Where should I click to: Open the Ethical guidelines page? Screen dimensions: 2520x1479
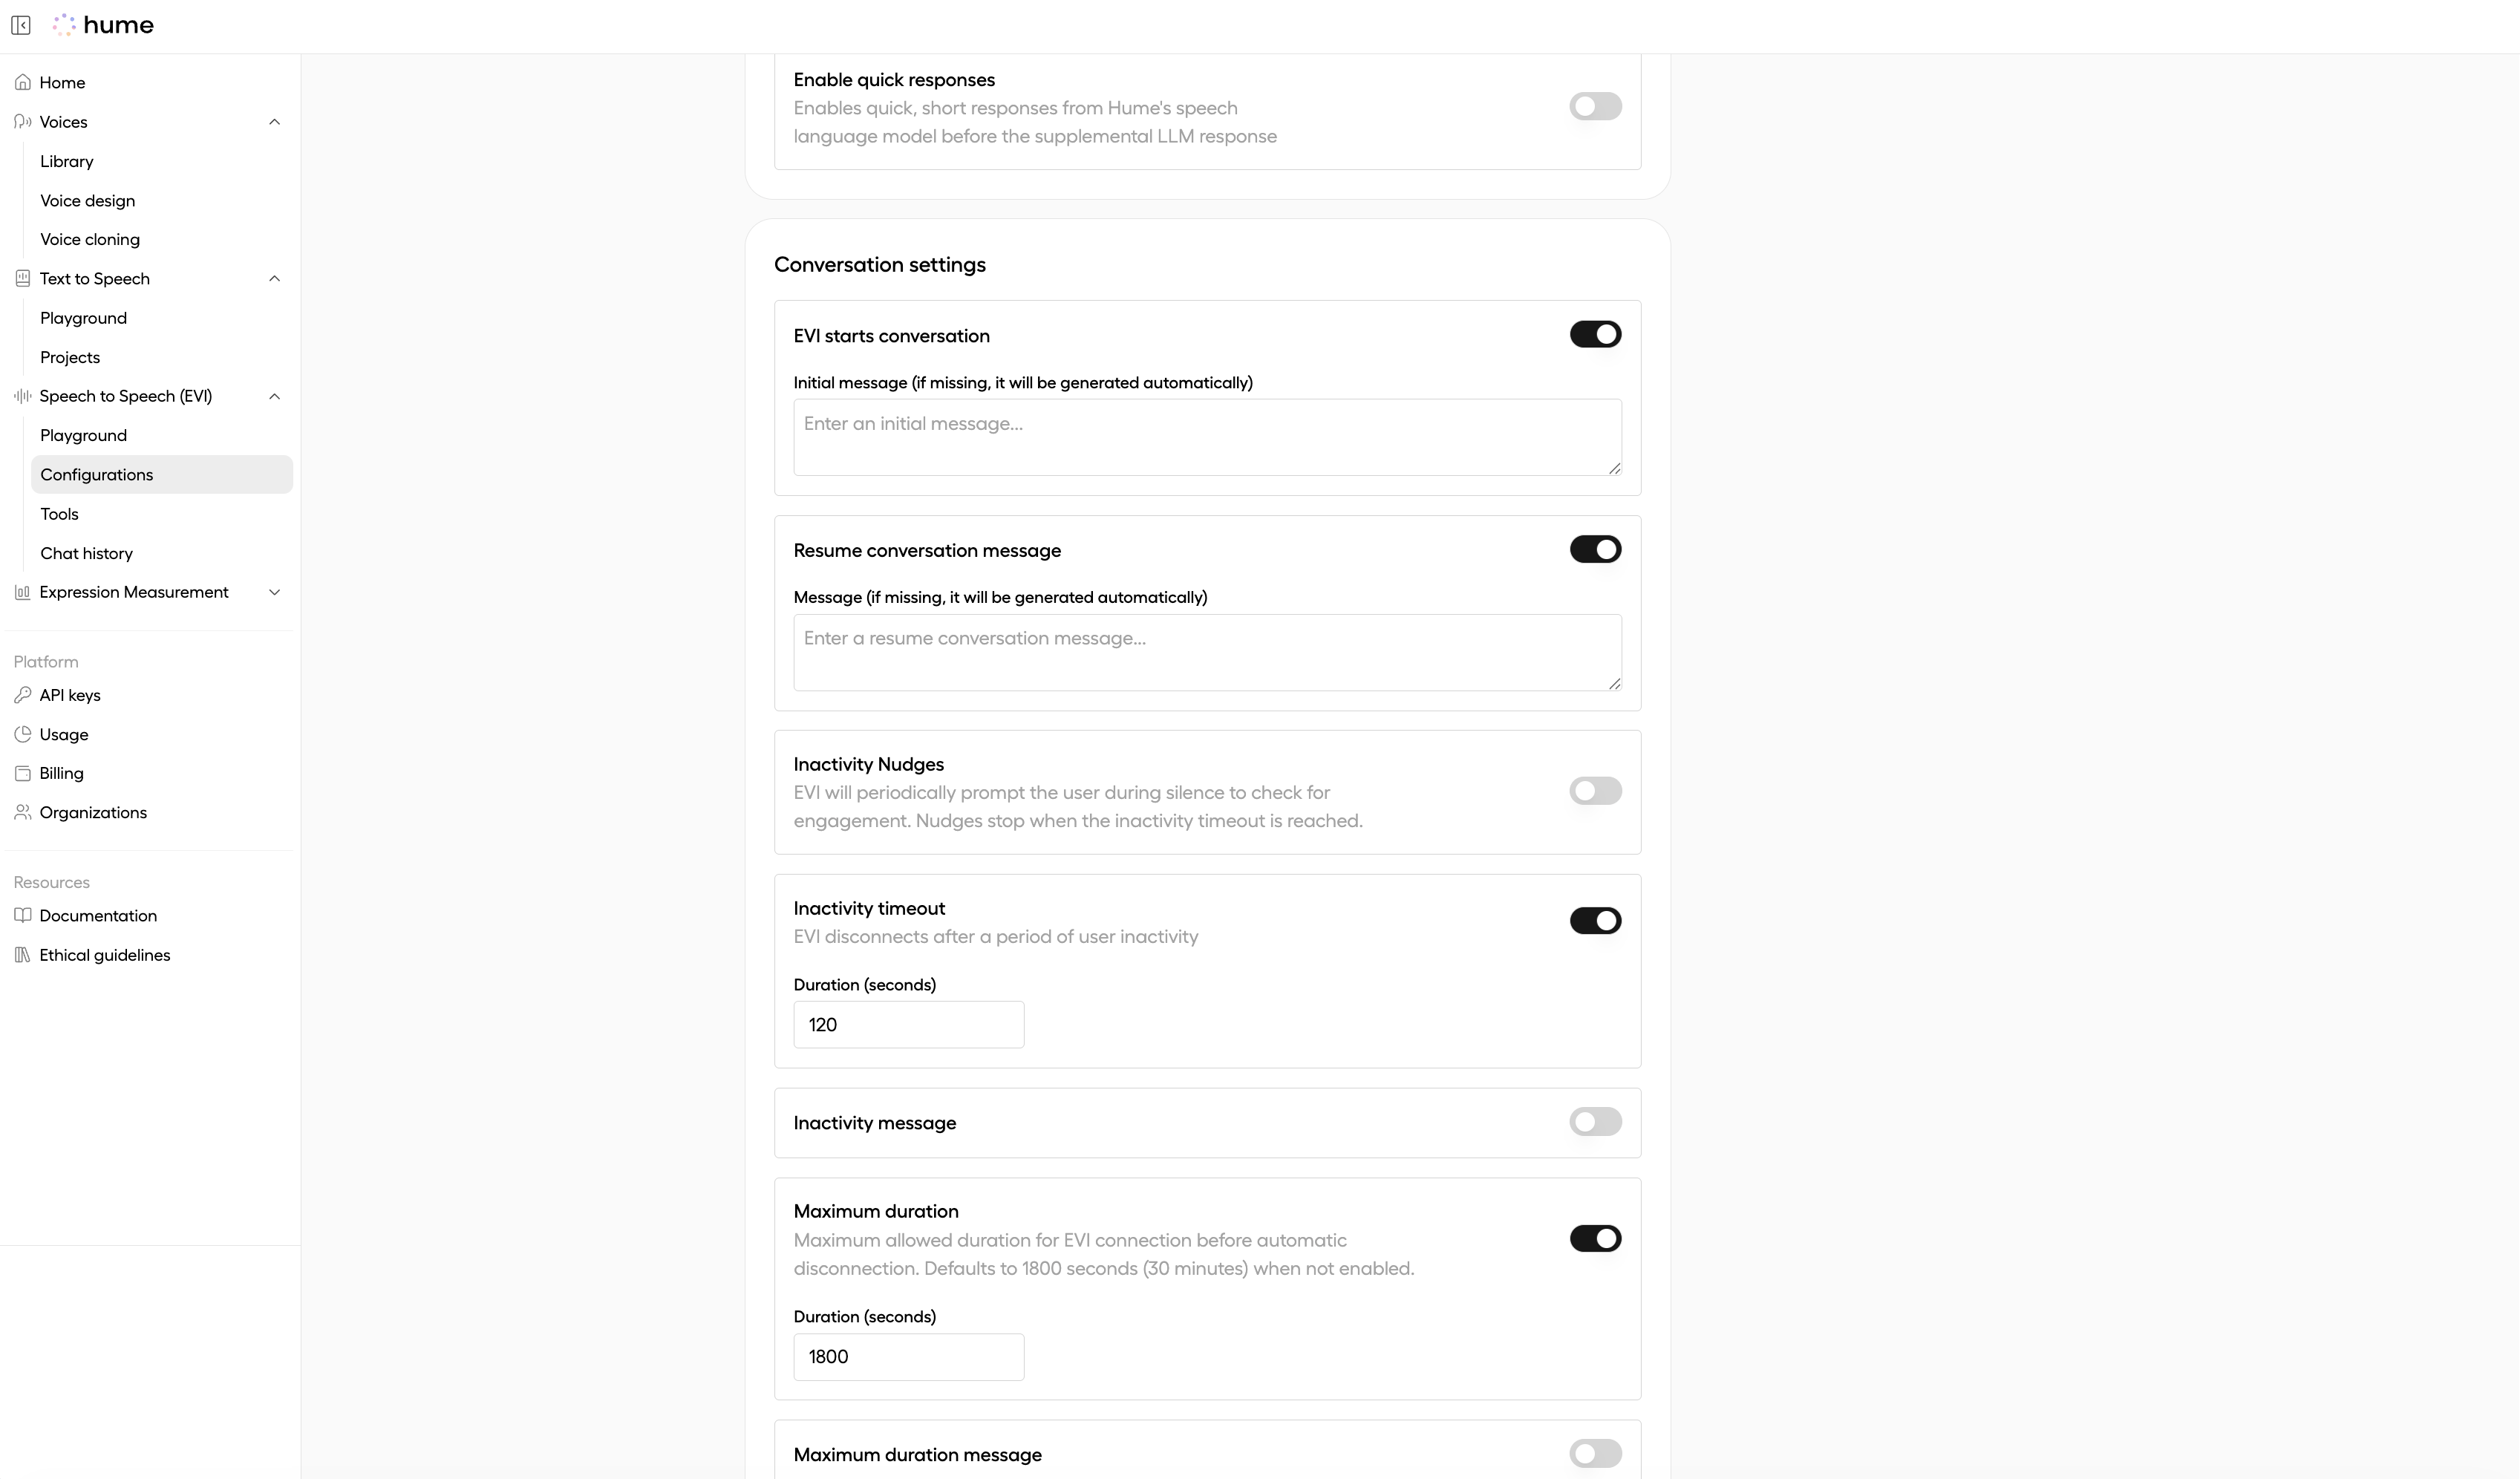click(x=105, y=955)
